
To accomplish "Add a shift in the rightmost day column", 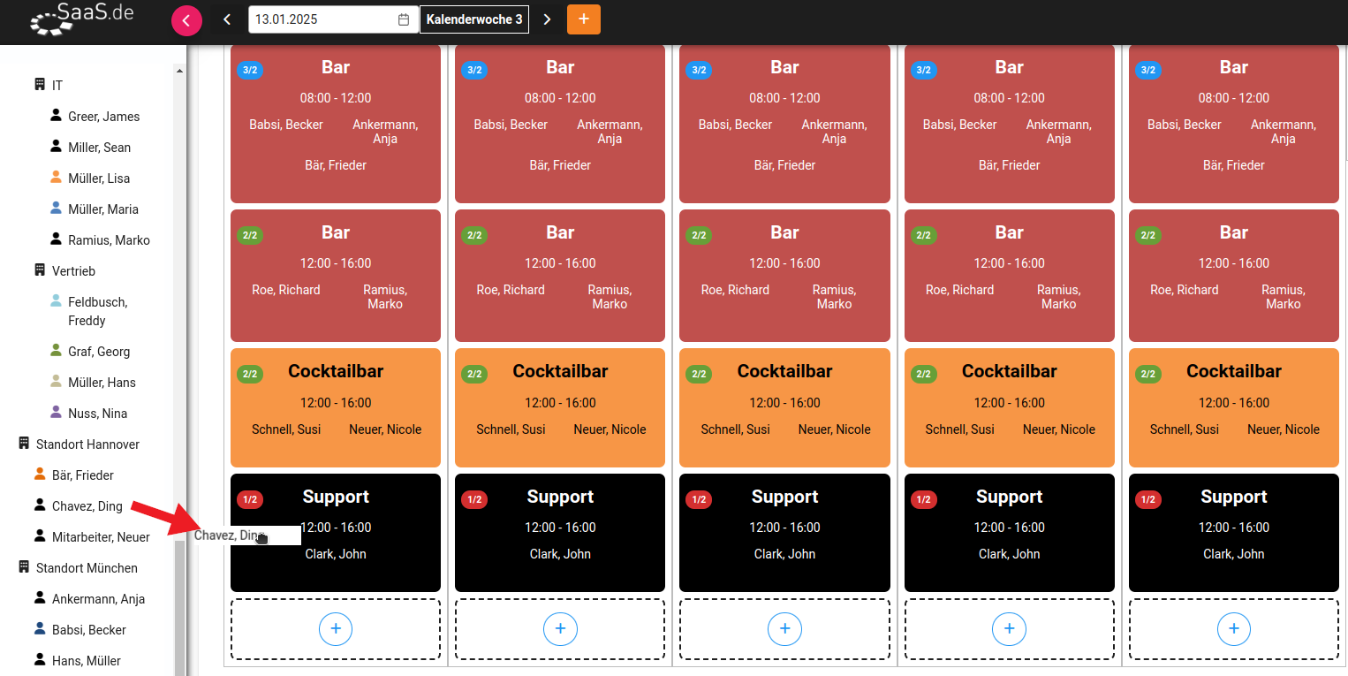I will [x=1234, y=629].
